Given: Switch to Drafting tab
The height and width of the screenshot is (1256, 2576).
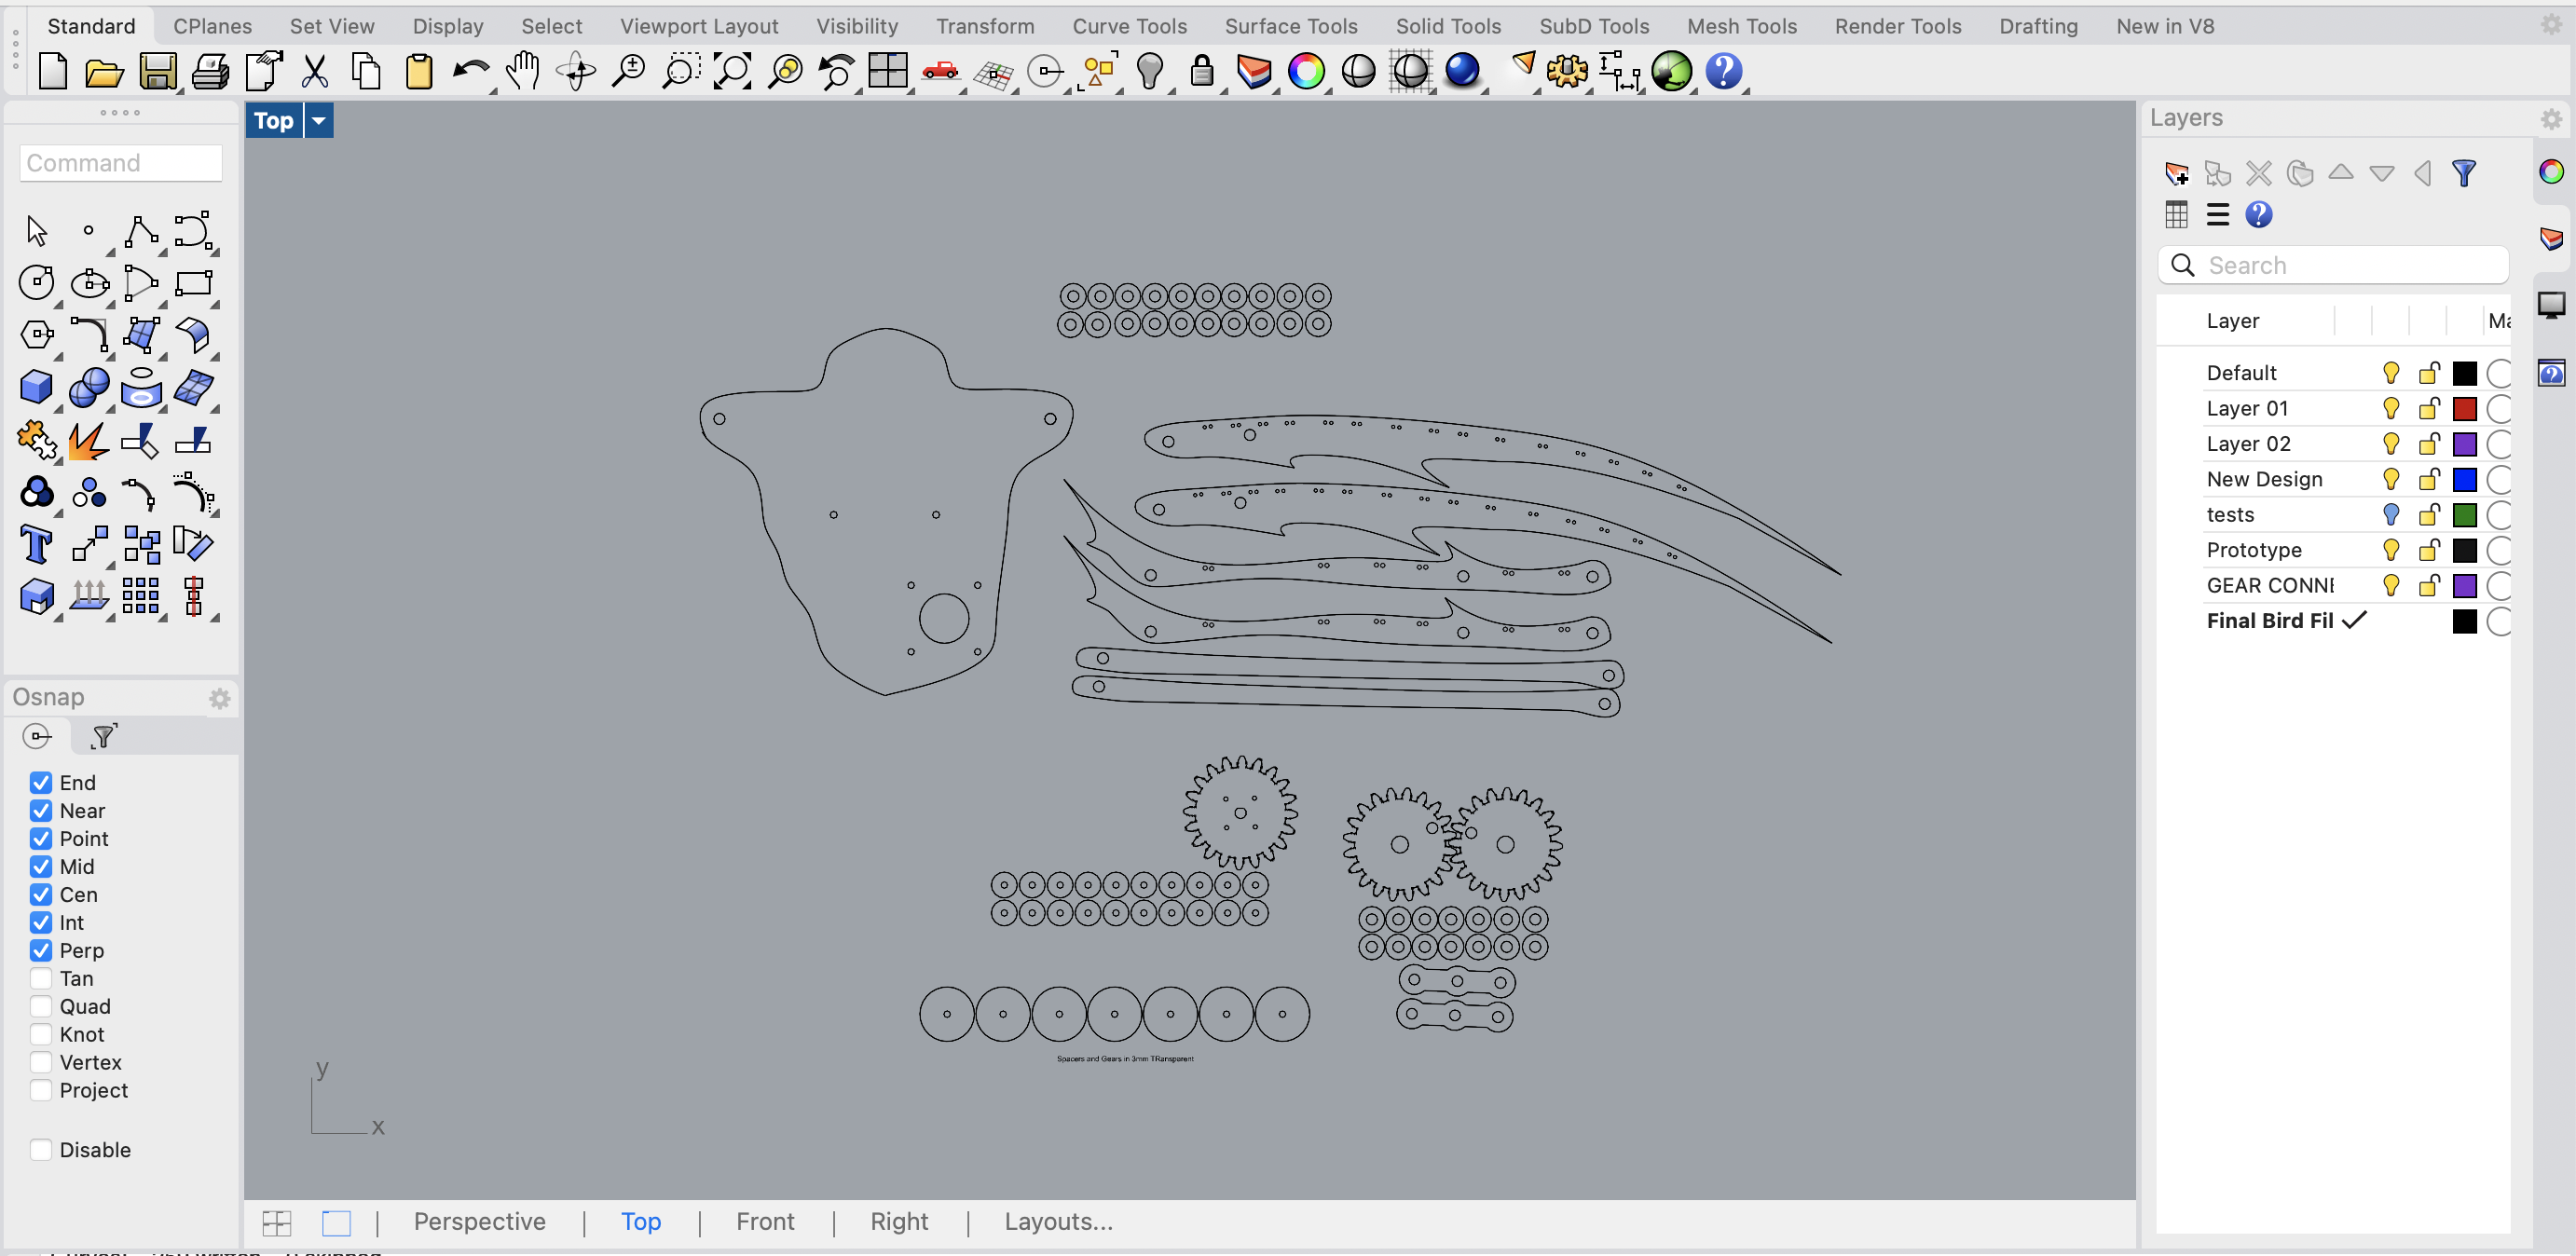Looking at the screenshot, I should click(2038, 26).
